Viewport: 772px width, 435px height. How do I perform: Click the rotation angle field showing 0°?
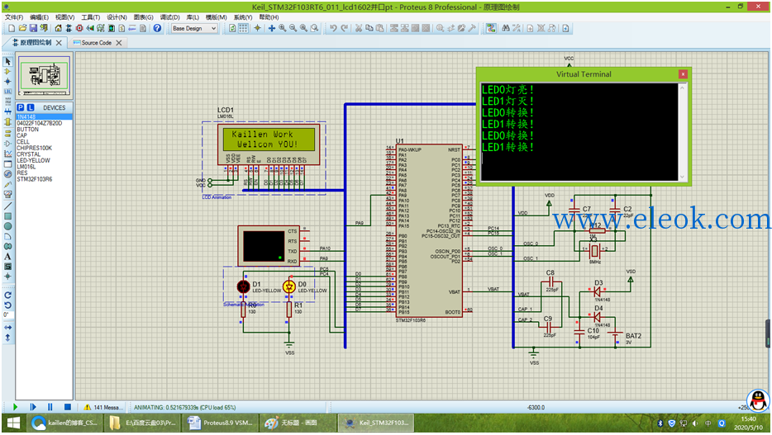click(x=8, y=314)
